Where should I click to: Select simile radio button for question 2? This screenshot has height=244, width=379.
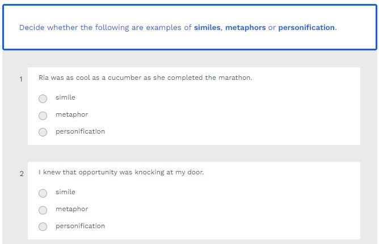(43, 193)
